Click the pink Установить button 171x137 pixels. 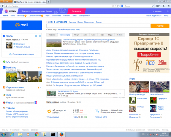tap(76, 11)
